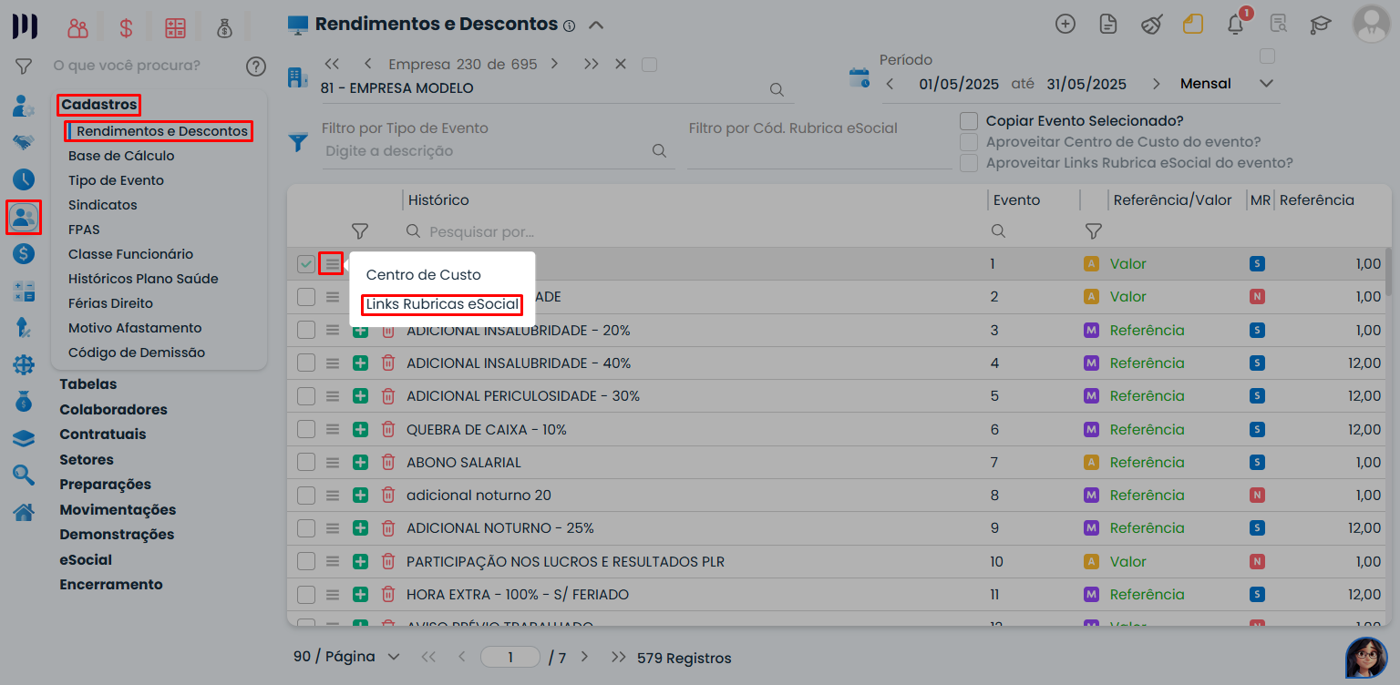Click the help question mark icon
1400x685 pixels.
[x=256, y=66]
